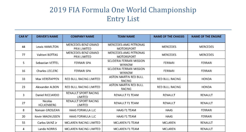Click HAAS FORMULA LLC in Grosjean's row
The image size is (246, 132).
tap(82, 110)
